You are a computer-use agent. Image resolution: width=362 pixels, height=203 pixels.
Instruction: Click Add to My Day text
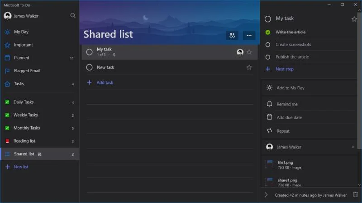(x=291, y=88)
